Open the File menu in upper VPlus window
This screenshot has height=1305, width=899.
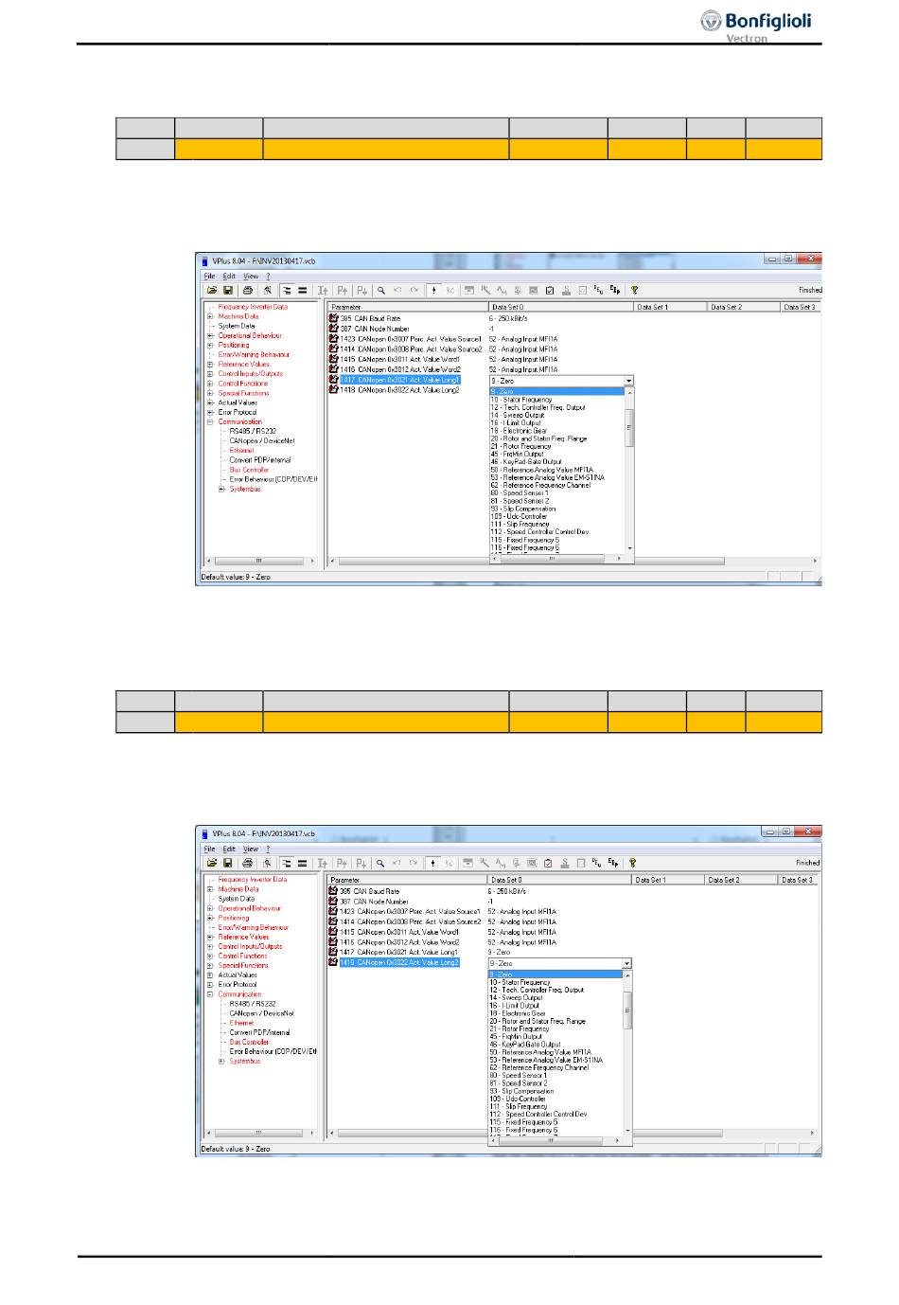click(x=210, y=277)
